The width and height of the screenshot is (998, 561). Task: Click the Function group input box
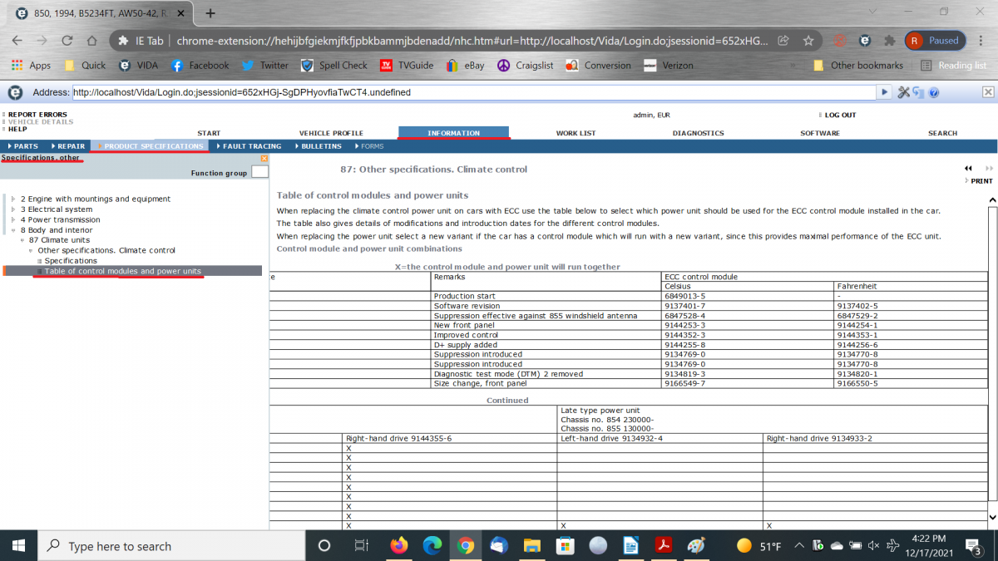259,172
